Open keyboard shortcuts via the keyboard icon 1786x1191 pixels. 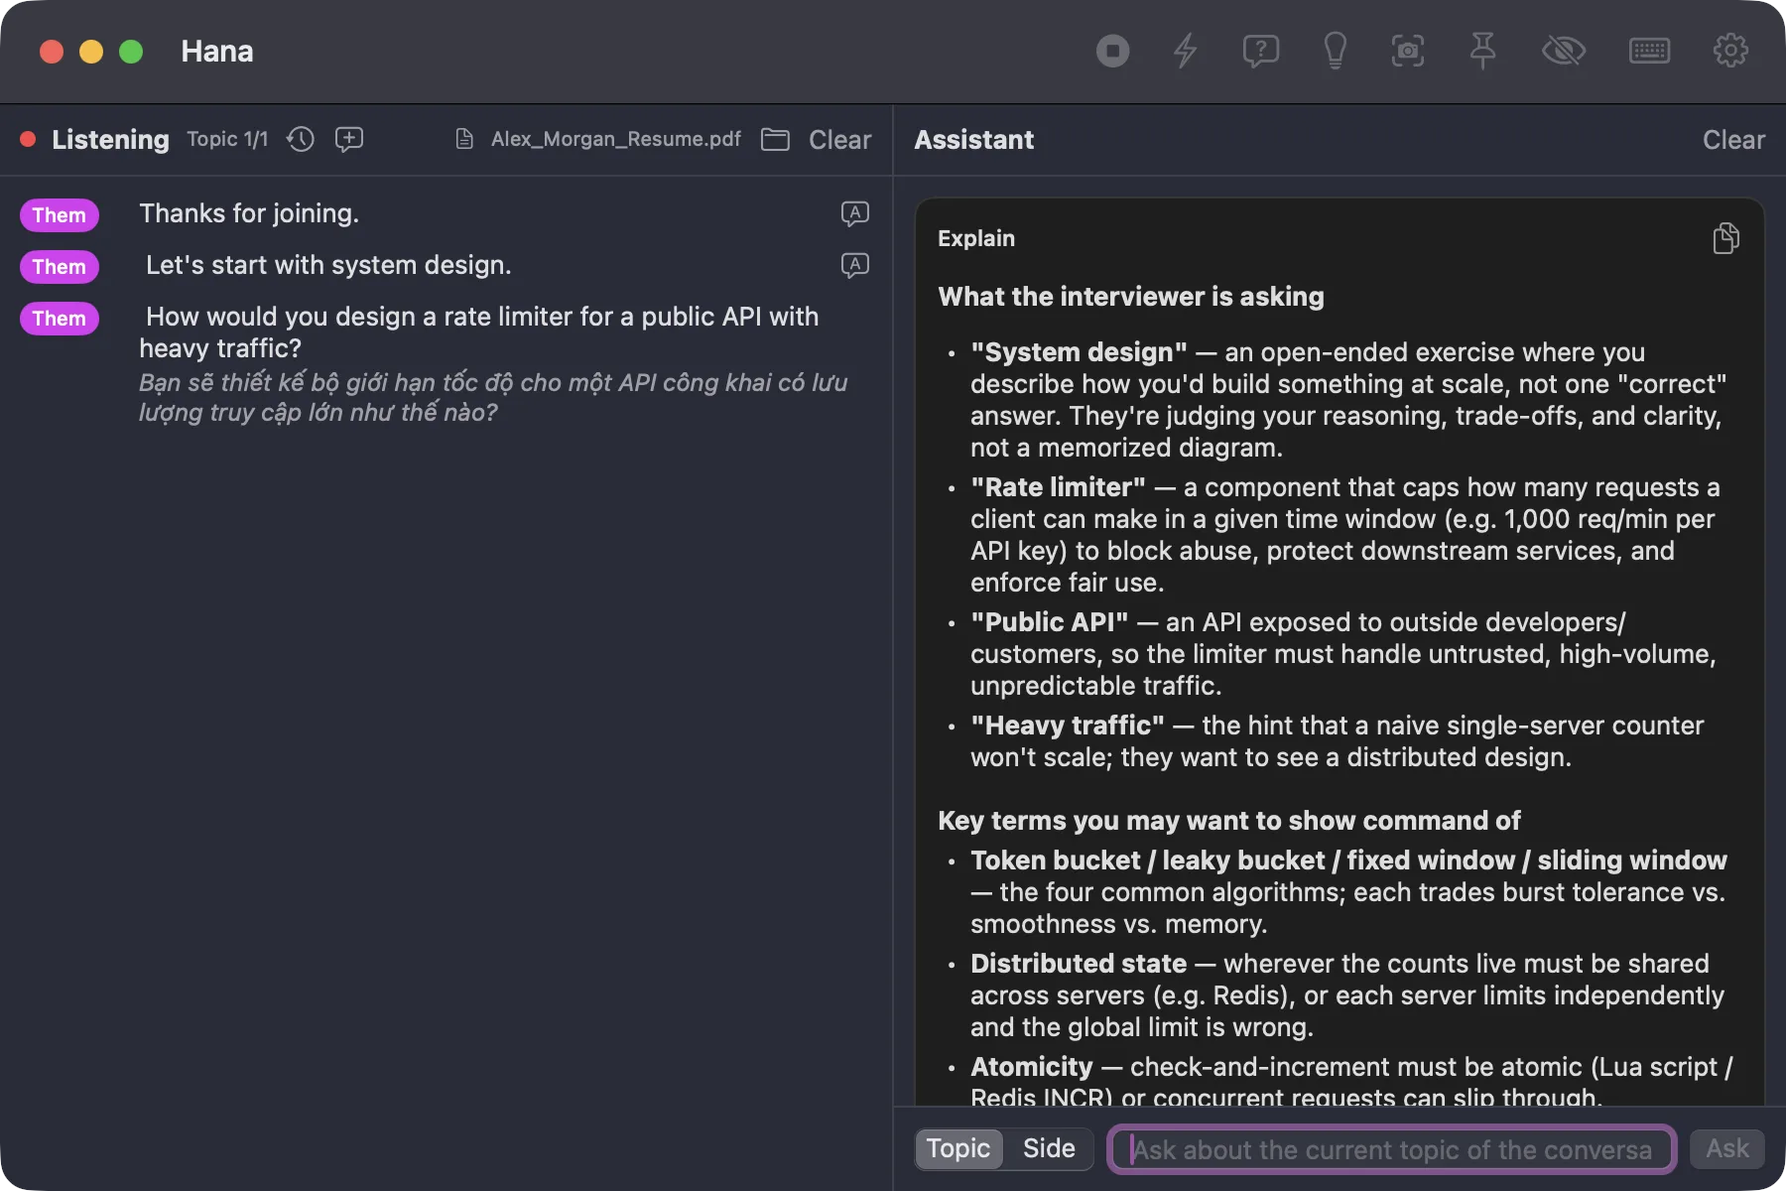tap(1649, 51)
